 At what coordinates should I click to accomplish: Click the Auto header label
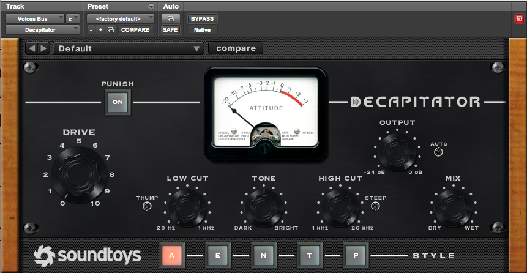[171, 6]
